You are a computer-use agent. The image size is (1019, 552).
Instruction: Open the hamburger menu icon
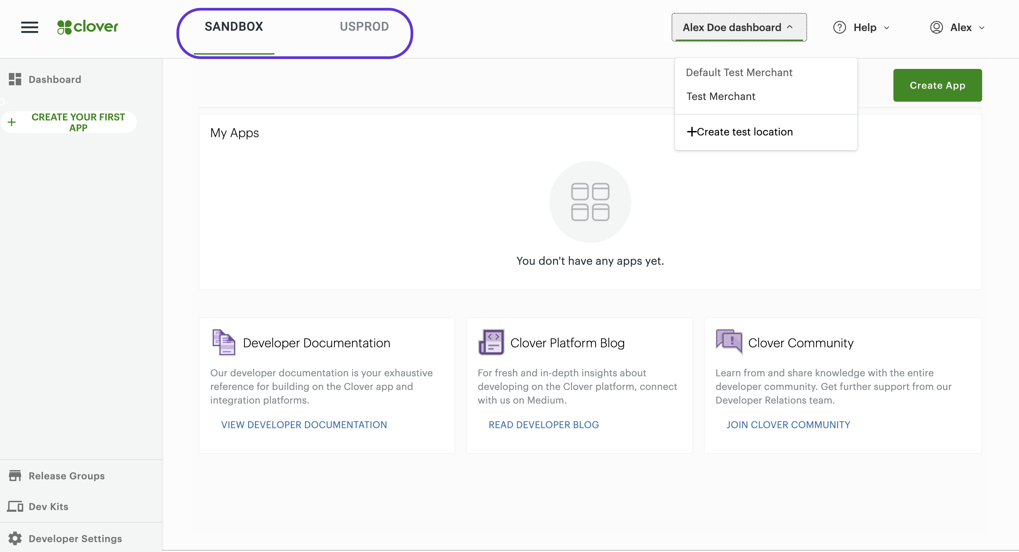click(30, 27)
